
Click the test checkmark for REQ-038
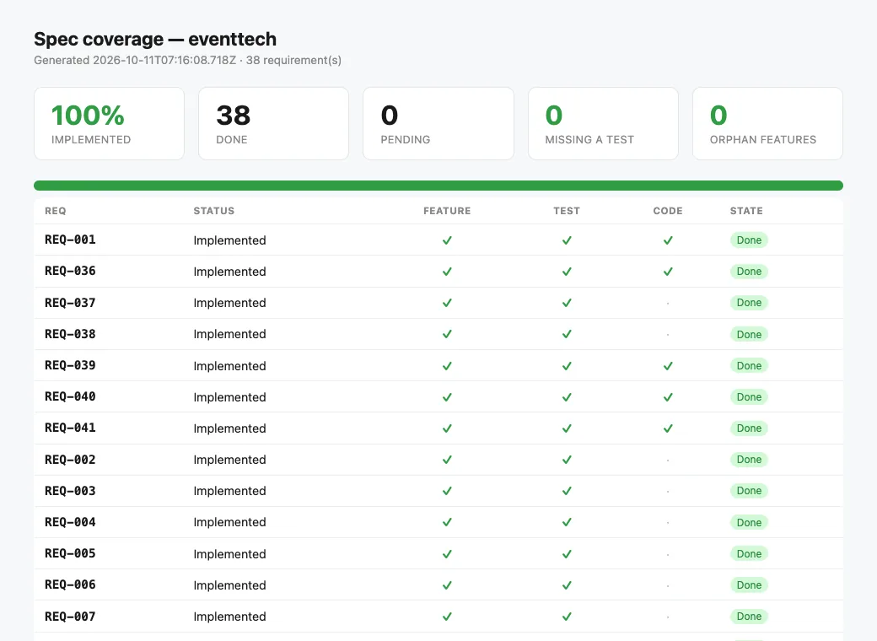coord(567,335)
